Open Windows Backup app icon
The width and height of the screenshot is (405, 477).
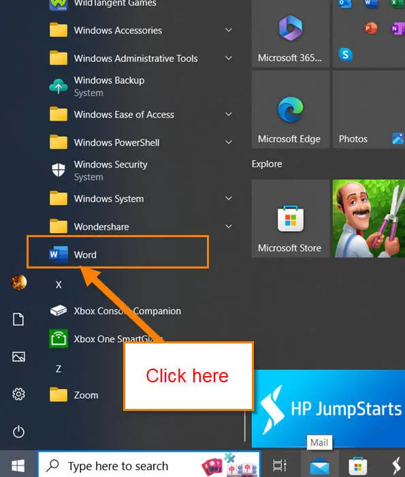tap(59, 86)
